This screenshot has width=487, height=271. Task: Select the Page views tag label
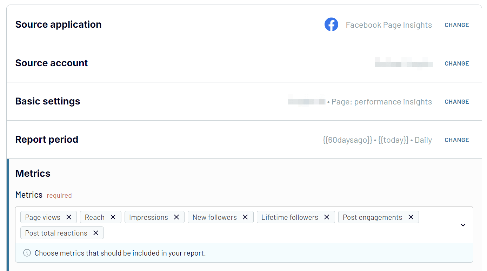[43, 217]
